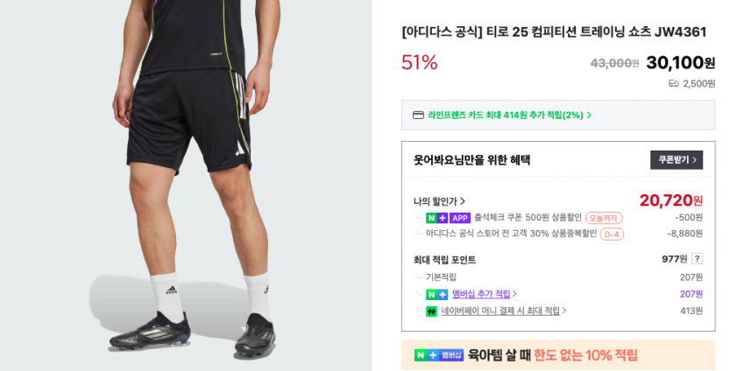Click the Naver Pay N icon next to 네이버페이 머니
This screenshot has width=744, height=371.
(x=431, y=311)
